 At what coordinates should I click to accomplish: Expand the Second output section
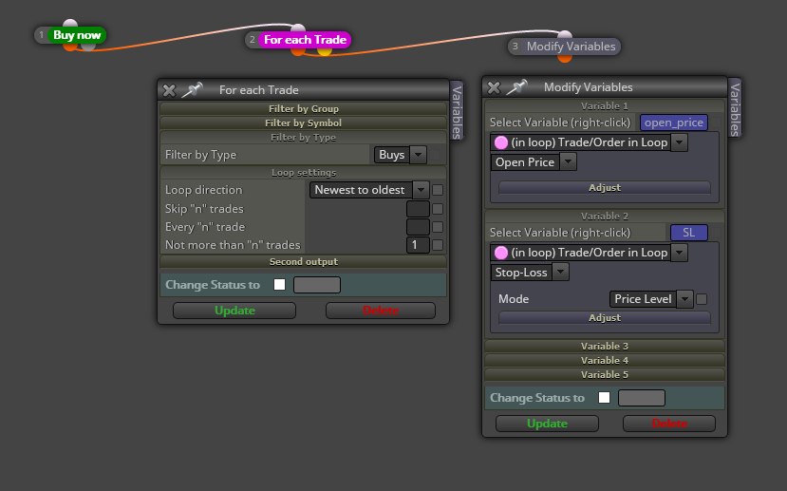303,261
